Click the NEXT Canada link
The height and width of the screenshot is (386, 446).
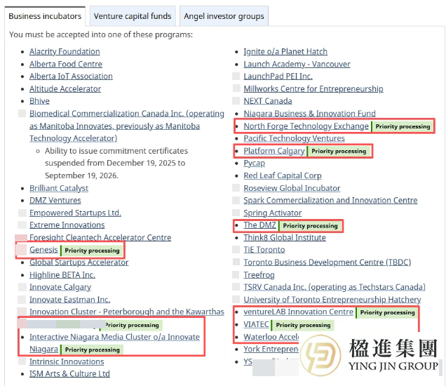[268, 101]
